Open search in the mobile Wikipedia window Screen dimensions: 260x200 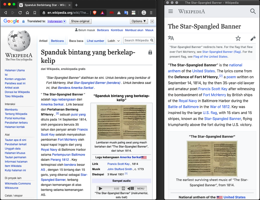pos(253,11)
